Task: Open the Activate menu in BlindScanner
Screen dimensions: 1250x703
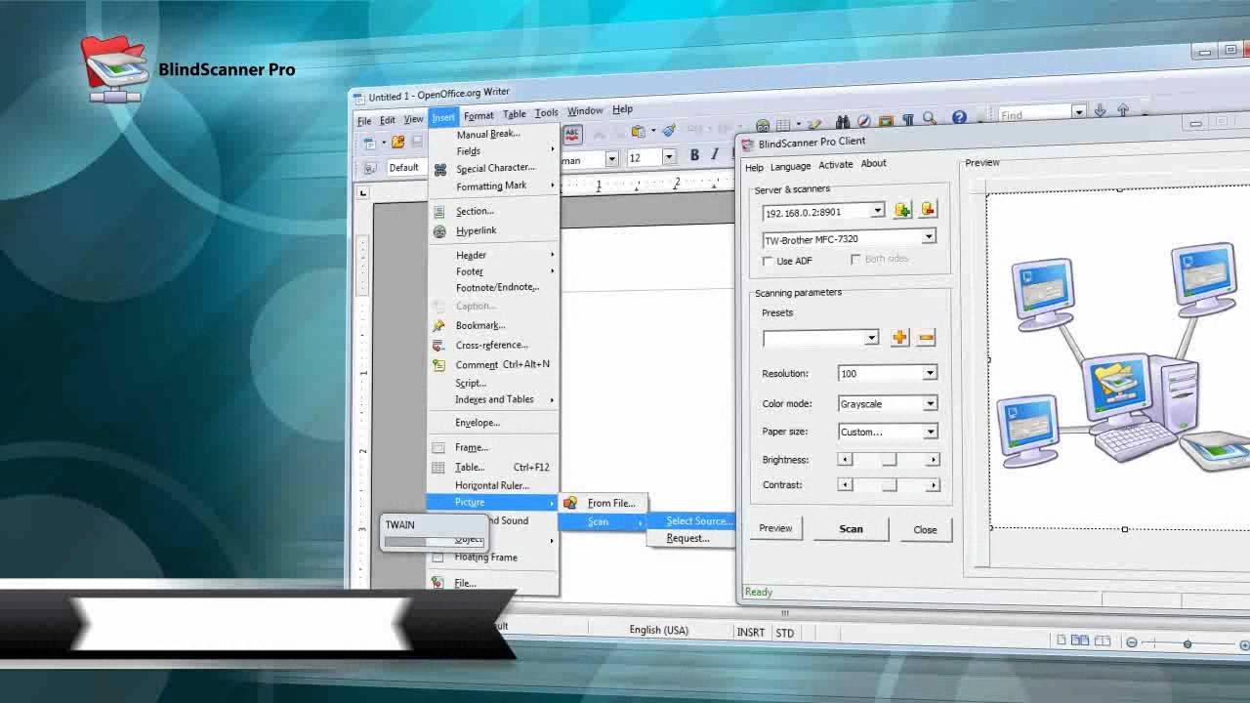Action: coord(835,165)
